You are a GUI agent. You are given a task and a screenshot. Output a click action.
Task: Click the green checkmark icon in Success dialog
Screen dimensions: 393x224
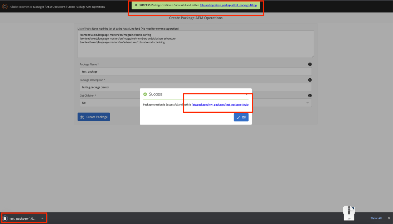click(x=145, y=94)
